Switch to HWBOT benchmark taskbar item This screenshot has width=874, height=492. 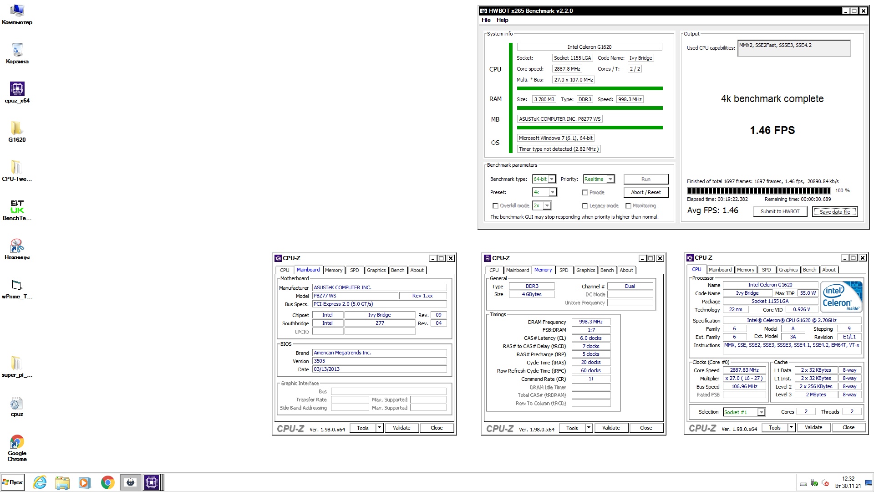130,482
